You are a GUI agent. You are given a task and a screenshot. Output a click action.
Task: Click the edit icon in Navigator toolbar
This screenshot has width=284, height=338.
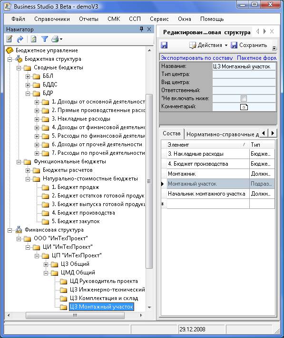pyautogui.click(x=9, y=39)
